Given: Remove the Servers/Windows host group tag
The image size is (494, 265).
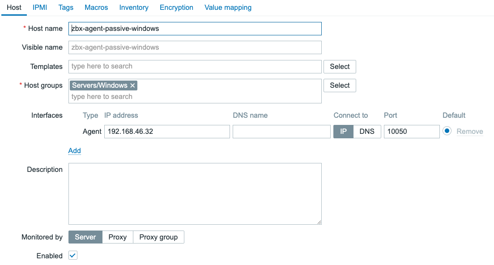Looking at the screenshot, I should pyautogui.click(x=132, y=85).
